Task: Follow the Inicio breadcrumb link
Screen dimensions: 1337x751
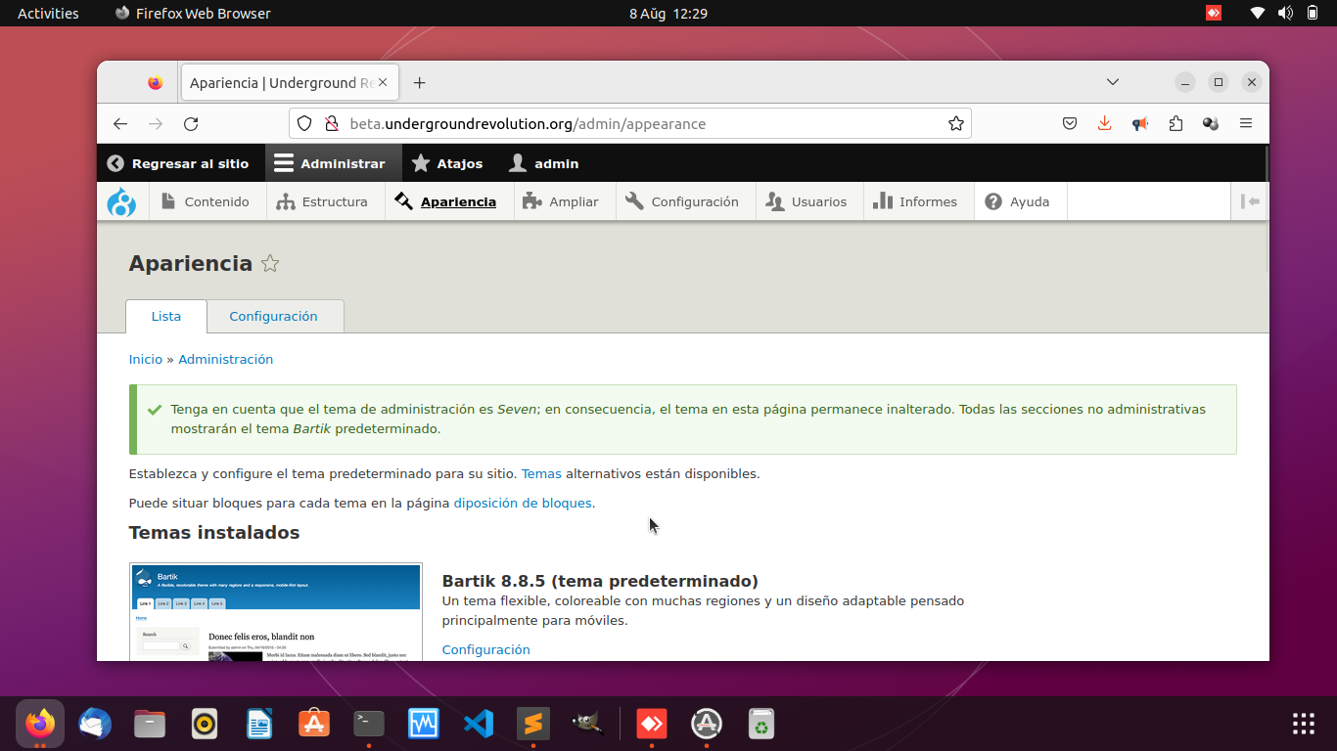Action: click(x=146, y=359)
